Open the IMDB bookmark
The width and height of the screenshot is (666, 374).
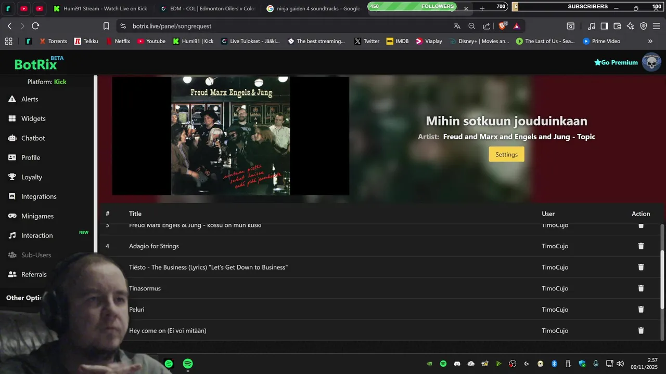tap(398, 41)
